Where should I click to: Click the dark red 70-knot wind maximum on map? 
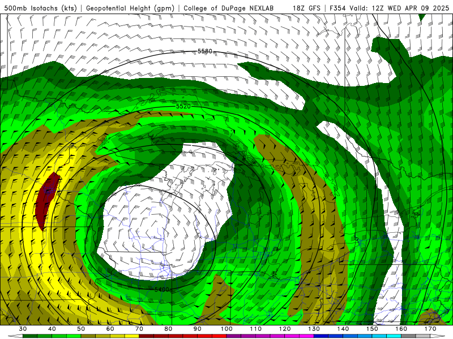click(x=48, y=201)
